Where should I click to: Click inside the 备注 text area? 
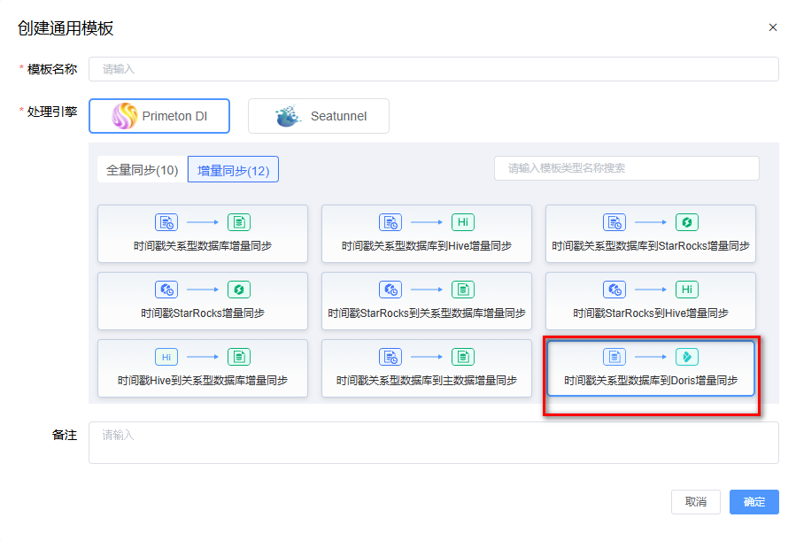(433, 443)
